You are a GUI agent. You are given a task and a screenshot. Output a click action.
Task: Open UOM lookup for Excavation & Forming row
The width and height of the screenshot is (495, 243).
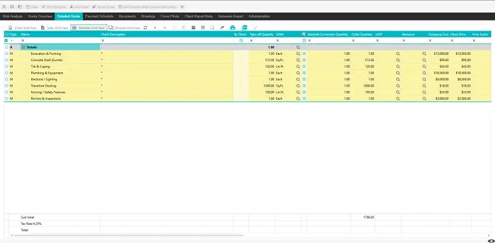(x=298, y=54)
